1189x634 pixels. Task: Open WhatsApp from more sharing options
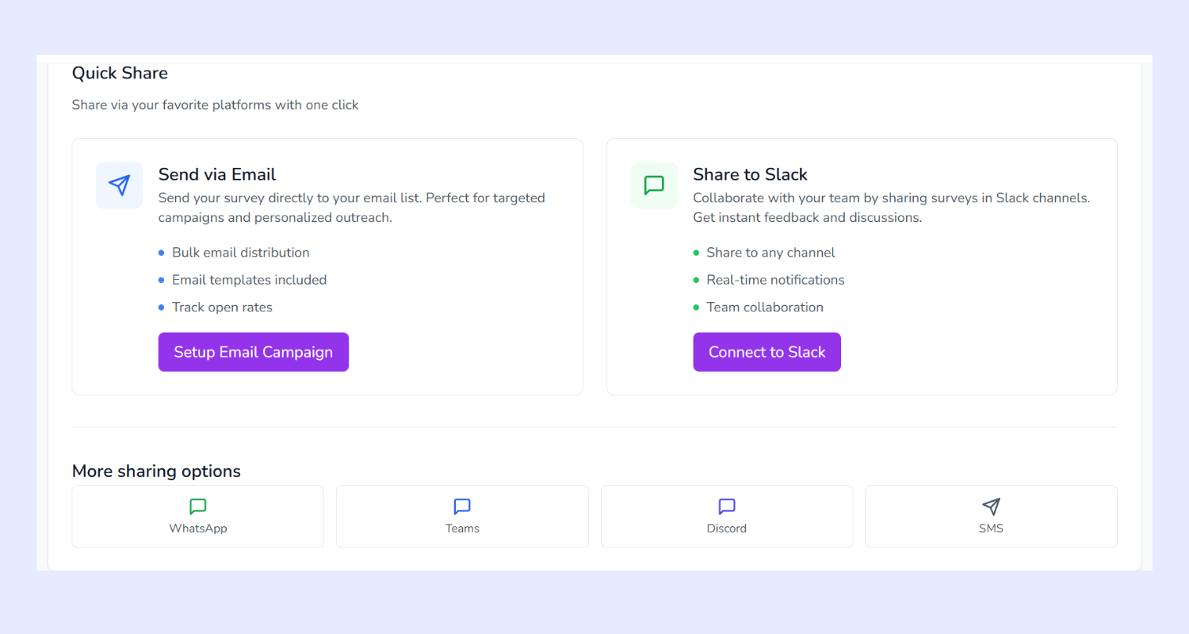197,516
